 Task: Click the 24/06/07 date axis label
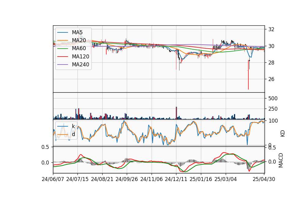click(53, 179)
